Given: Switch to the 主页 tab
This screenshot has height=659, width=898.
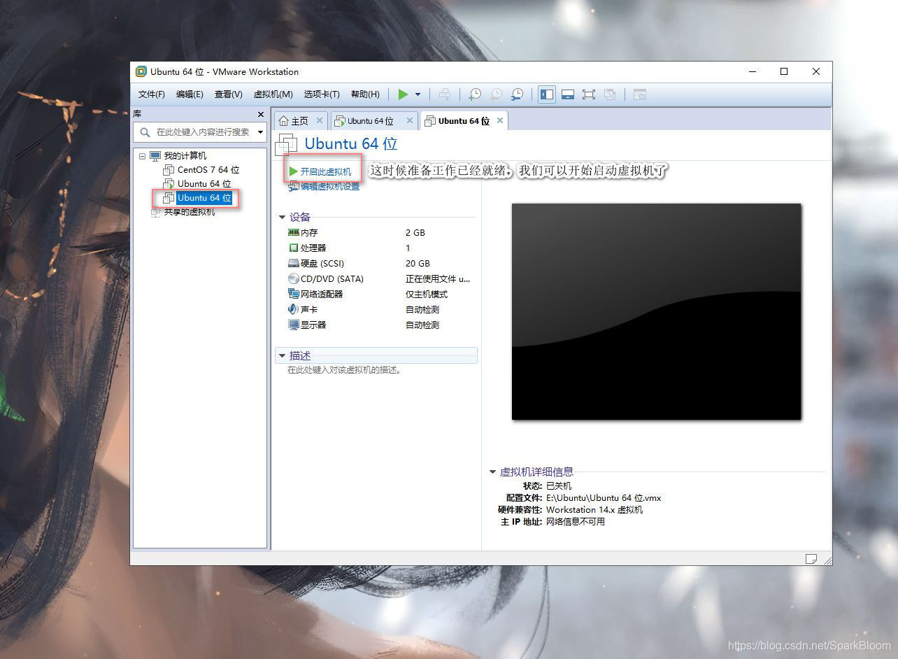Looking at the screenshot, I should (x=299, y=121).
